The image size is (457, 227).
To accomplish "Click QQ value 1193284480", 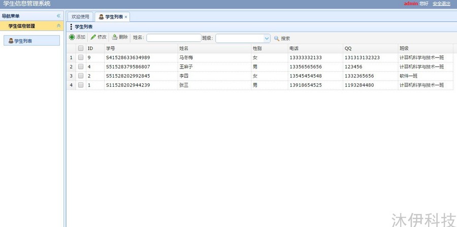I will tap(360, 85).
